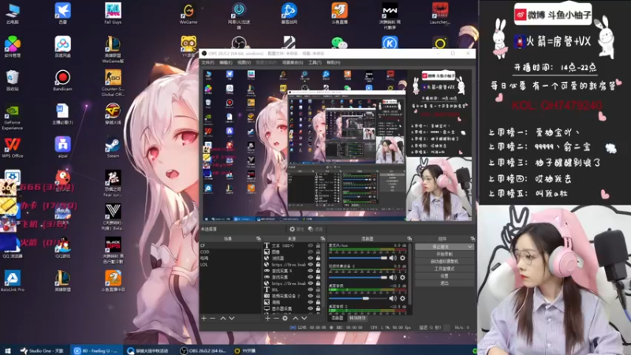Screen dimensions: 631x355
Task: Toggle visibility of 图像 source
Action: 310,252
